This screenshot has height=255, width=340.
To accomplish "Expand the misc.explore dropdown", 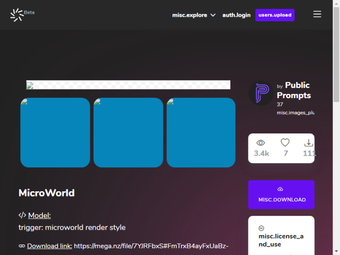I will coord(193,15).
